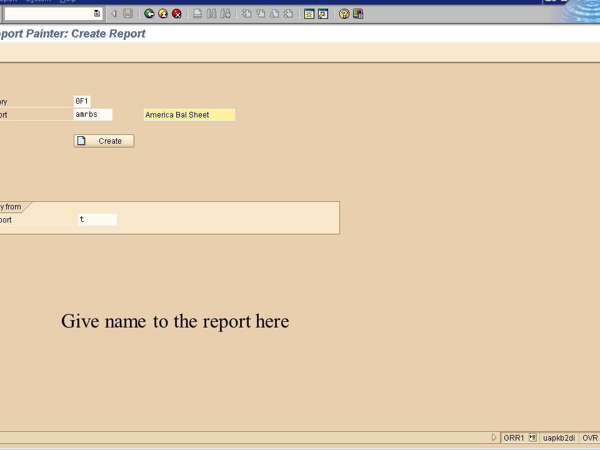Click the Find Next toolbar icon
This screenshot has height=450, width=600.
click(x=224, y=13)
